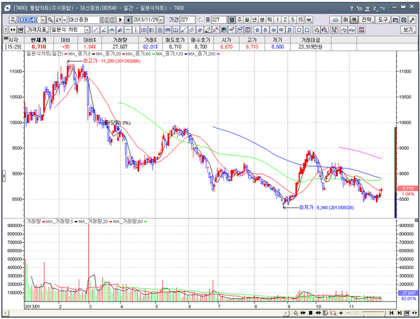This screenshot has width=420, height=319.
Task: Save chart with the floppy disk icon
Action: click(x=404, y=20)
